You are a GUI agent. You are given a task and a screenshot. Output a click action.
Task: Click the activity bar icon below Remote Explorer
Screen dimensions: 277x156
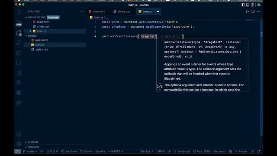click(19, 73)
